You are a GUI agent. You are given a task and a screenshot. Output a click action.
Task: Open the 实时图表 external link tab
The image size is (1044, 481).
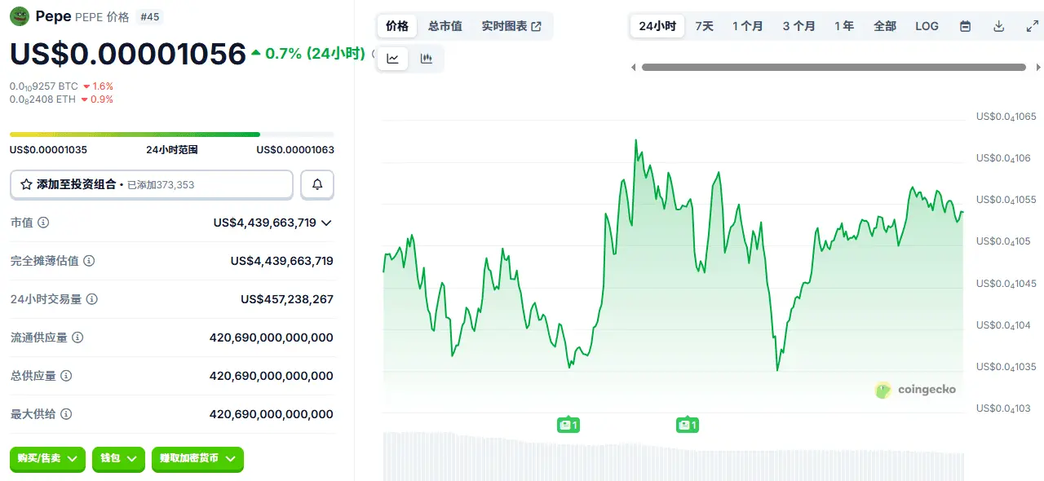pos(511,26)
